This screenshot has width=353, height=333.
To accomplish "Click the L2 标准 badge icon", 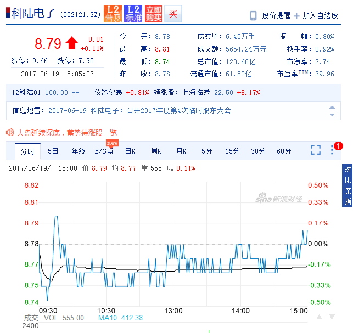I will coord(133,14).
